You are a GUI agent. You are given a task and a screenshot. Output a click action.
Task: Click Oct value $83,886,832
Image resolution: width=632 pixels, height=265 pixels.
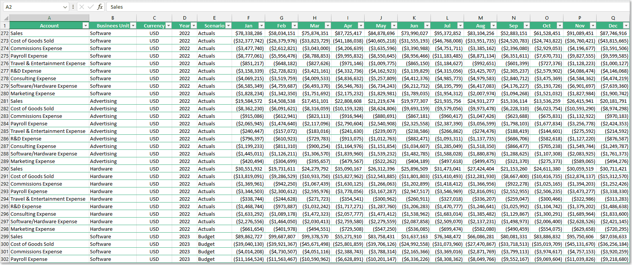coord(547,236)
